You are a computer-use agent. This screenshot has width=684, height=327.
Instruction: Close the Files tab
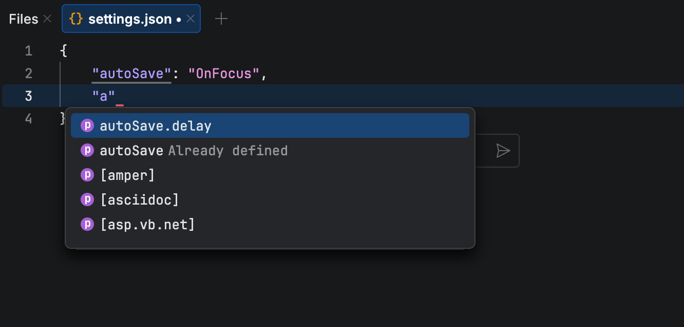pos(47,19)
